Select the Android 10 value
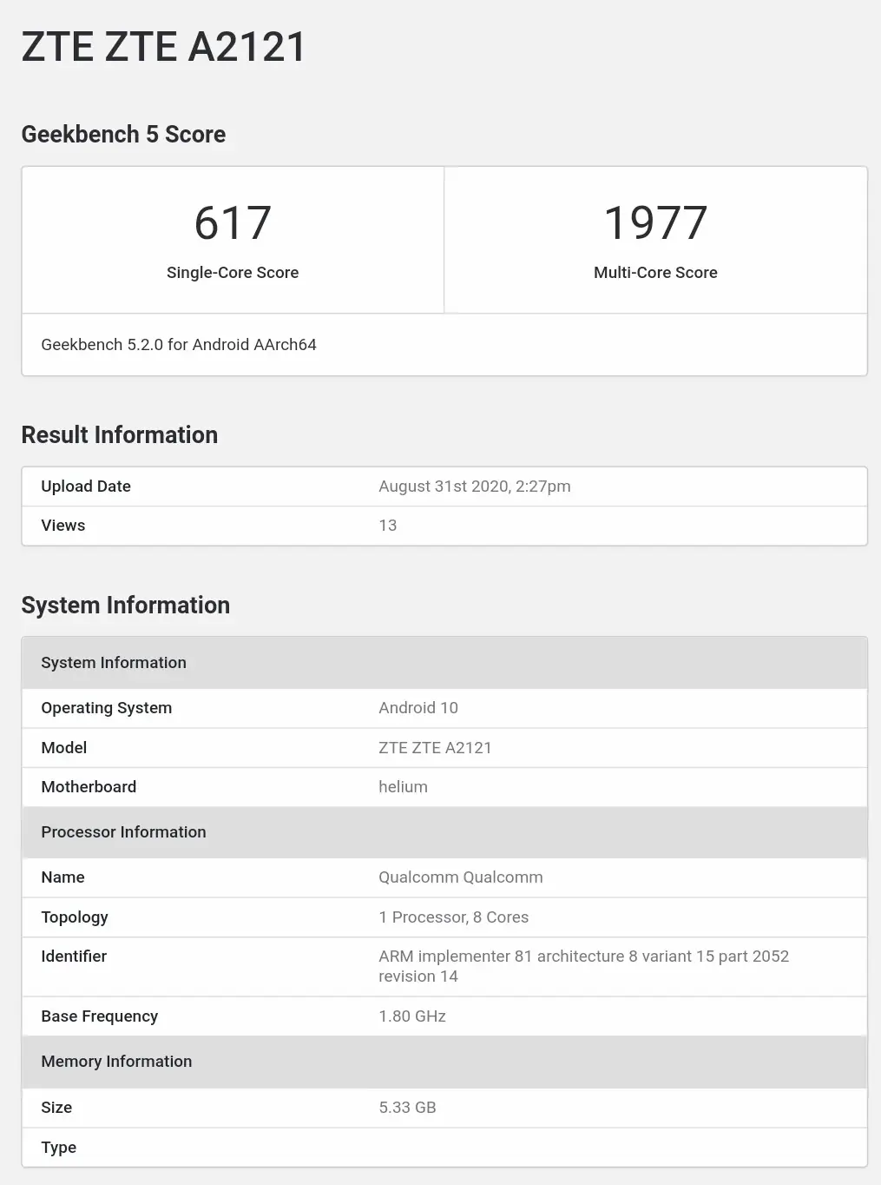This screenshot has width=881, height=1185. tap(418, 708)
